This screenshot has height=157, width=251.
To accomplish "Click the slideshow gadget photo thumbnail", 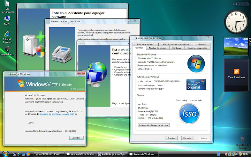I will tap(236, 46).
